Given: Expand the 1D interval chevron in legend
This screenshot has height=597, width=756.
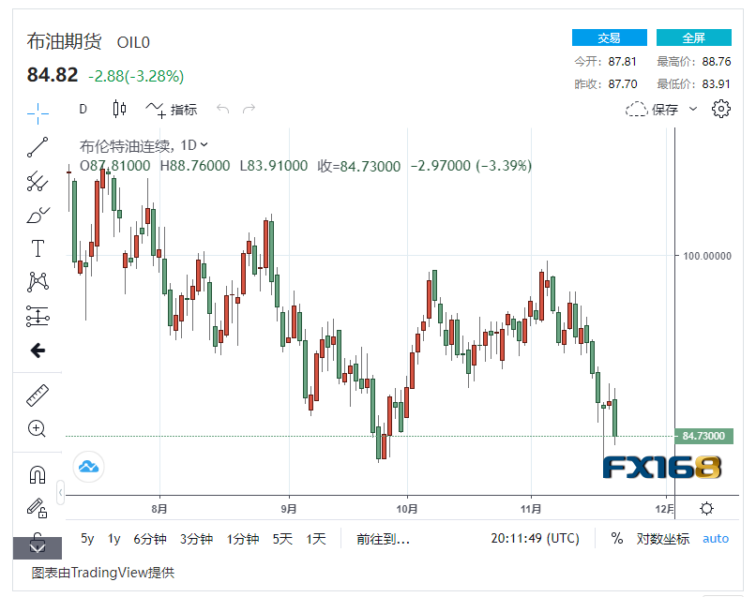Looking at the screenshot, I should [x=204, y=144].
